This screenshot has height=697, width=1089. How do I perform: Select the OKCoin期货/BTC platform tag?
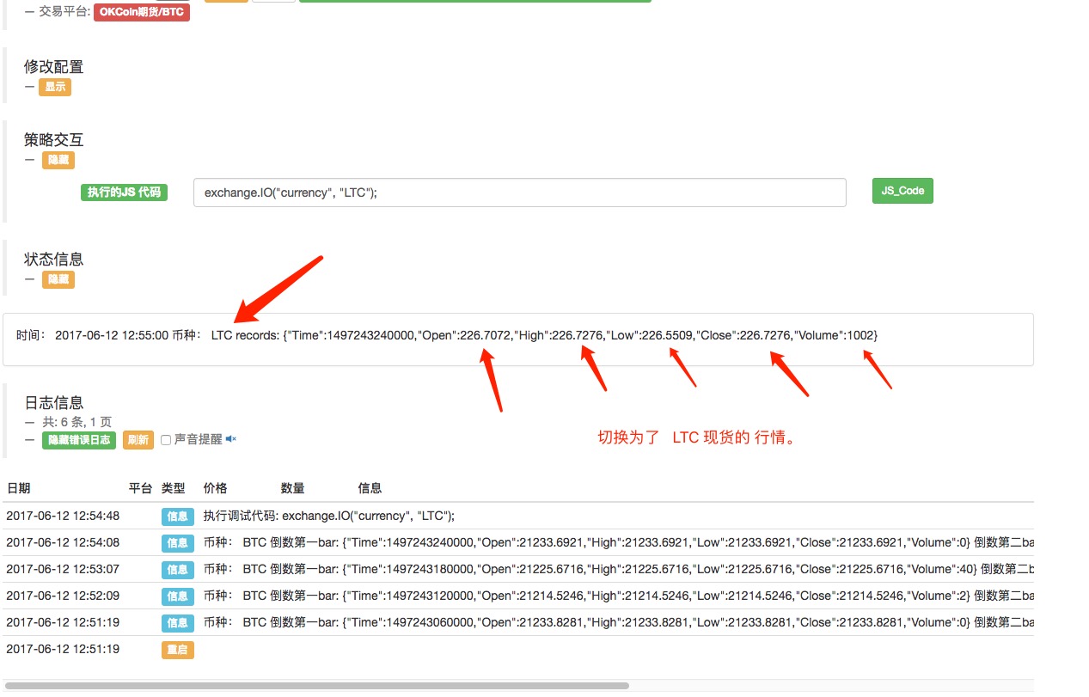pyautogui.click(x=142, y=12)
